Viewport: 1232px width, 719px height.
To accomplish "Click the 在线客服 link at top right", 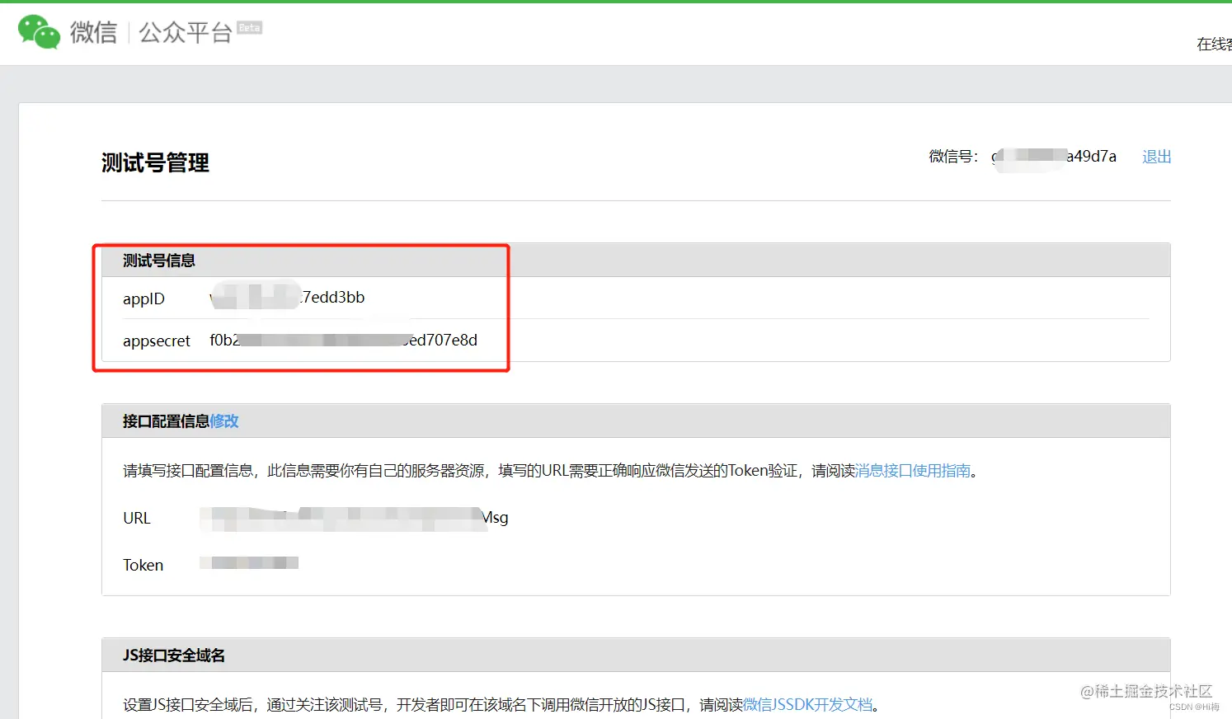I will 1214,45.
